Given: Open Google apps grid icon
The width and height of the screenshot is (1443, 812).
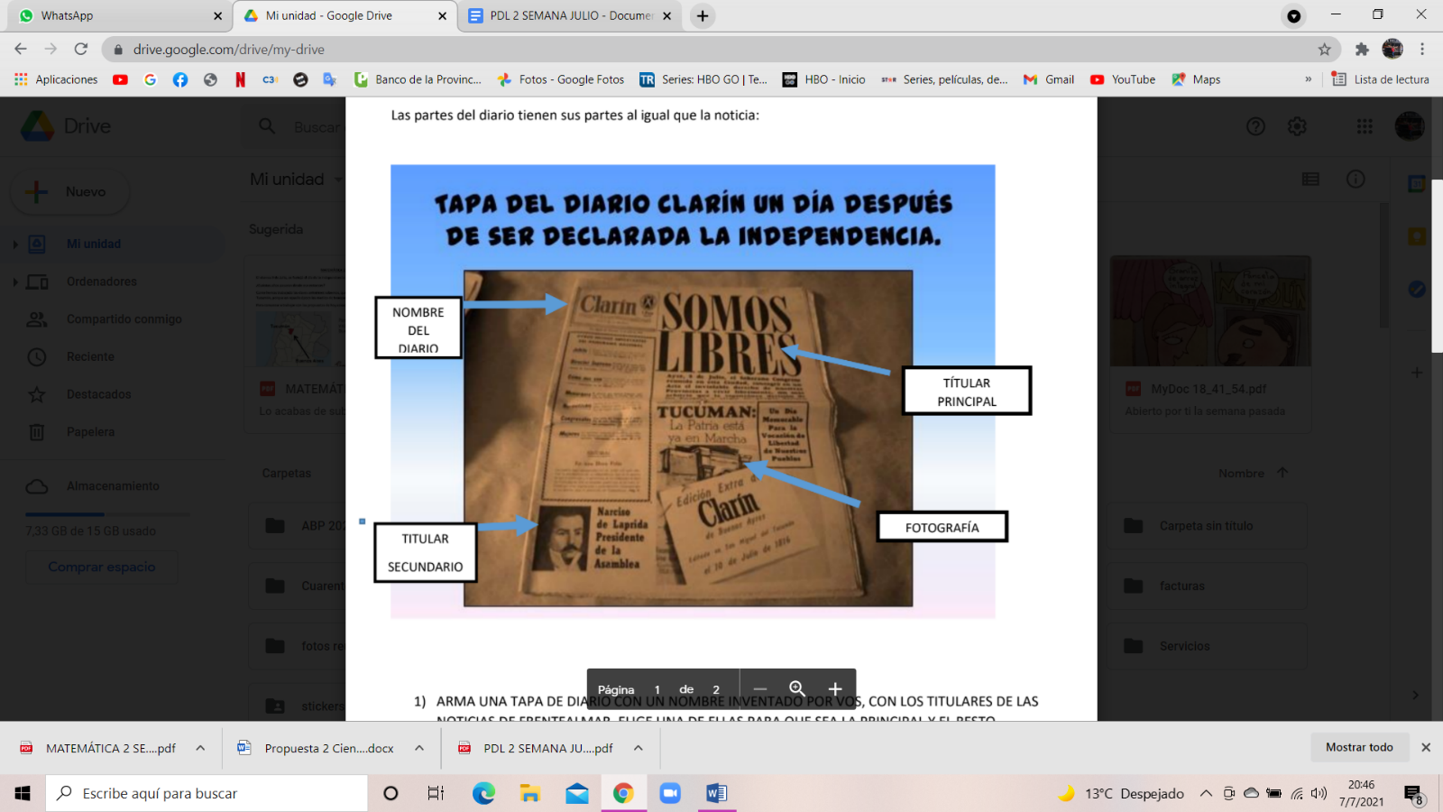Looking at the screenshot, I should [x=1365, y=126].
